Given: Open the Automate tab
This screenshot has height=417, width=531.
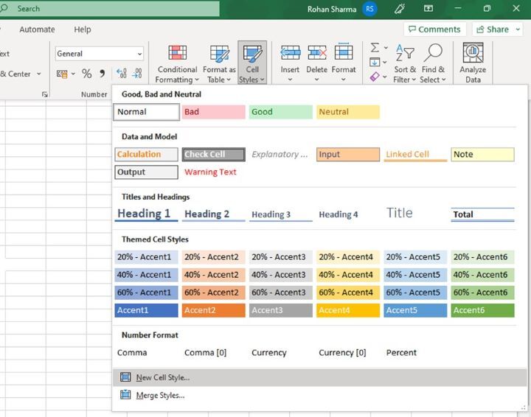Looking at the screenshot, I should tap(37, 29).
